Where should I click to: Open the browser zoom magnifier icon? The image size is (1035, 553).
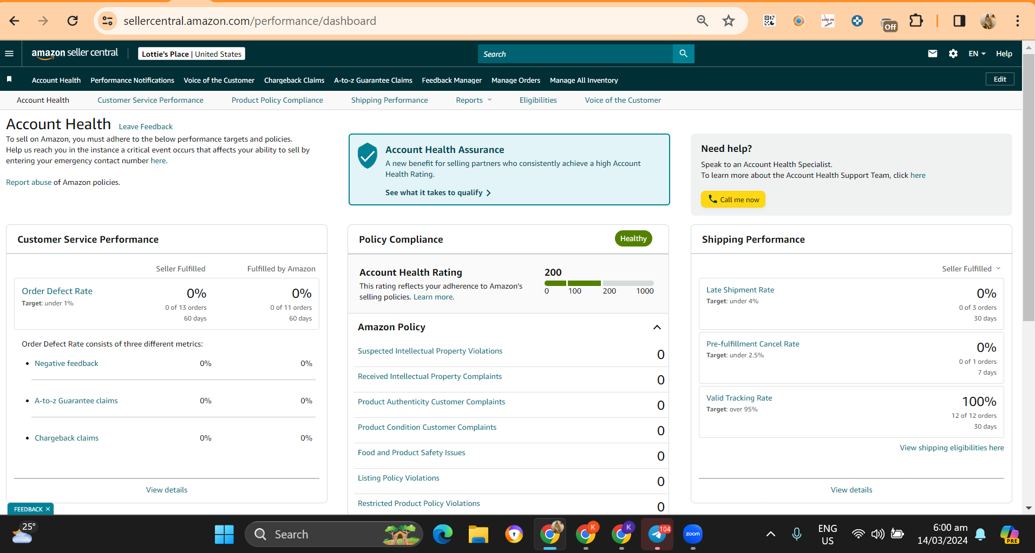[703, 21]
